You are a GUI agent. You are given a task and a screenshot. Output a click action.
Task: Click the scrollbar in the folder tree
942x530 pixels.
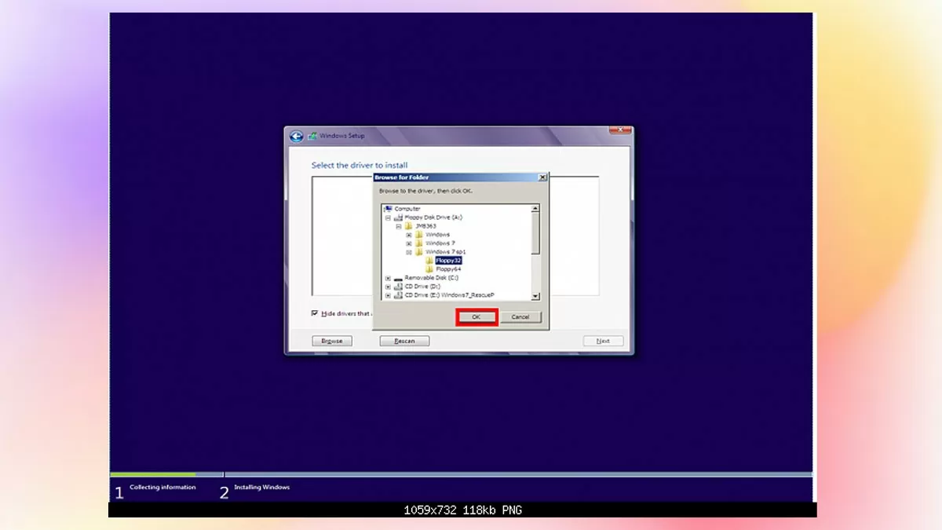(x=533, y=231)
